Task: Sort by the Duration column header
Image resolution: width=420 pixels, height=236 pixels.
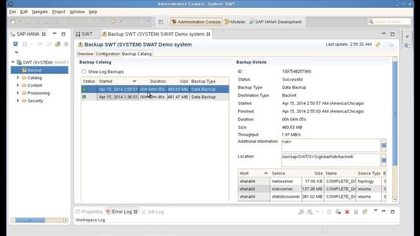Action: point(153,81)
